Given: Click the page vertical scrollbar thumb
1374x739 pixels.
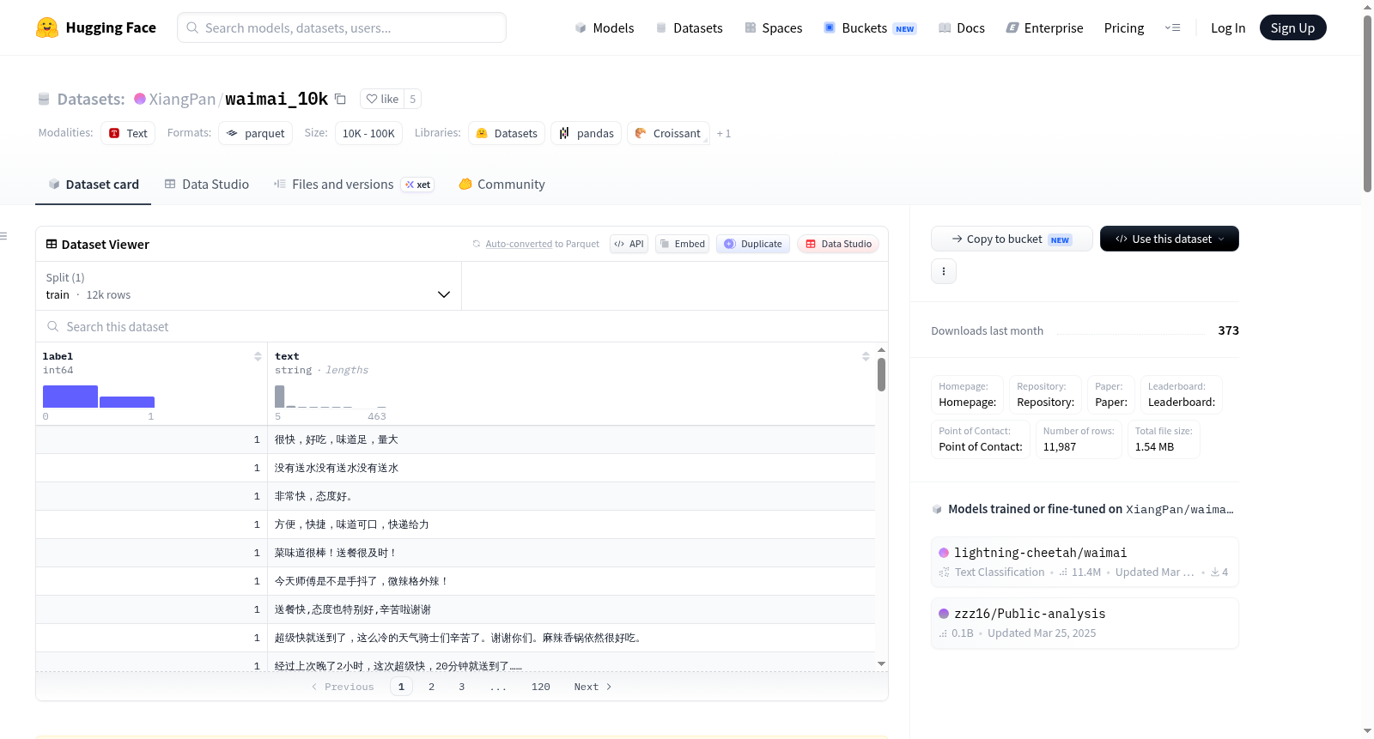Looking at the screenshot, I should (1367, 103).
